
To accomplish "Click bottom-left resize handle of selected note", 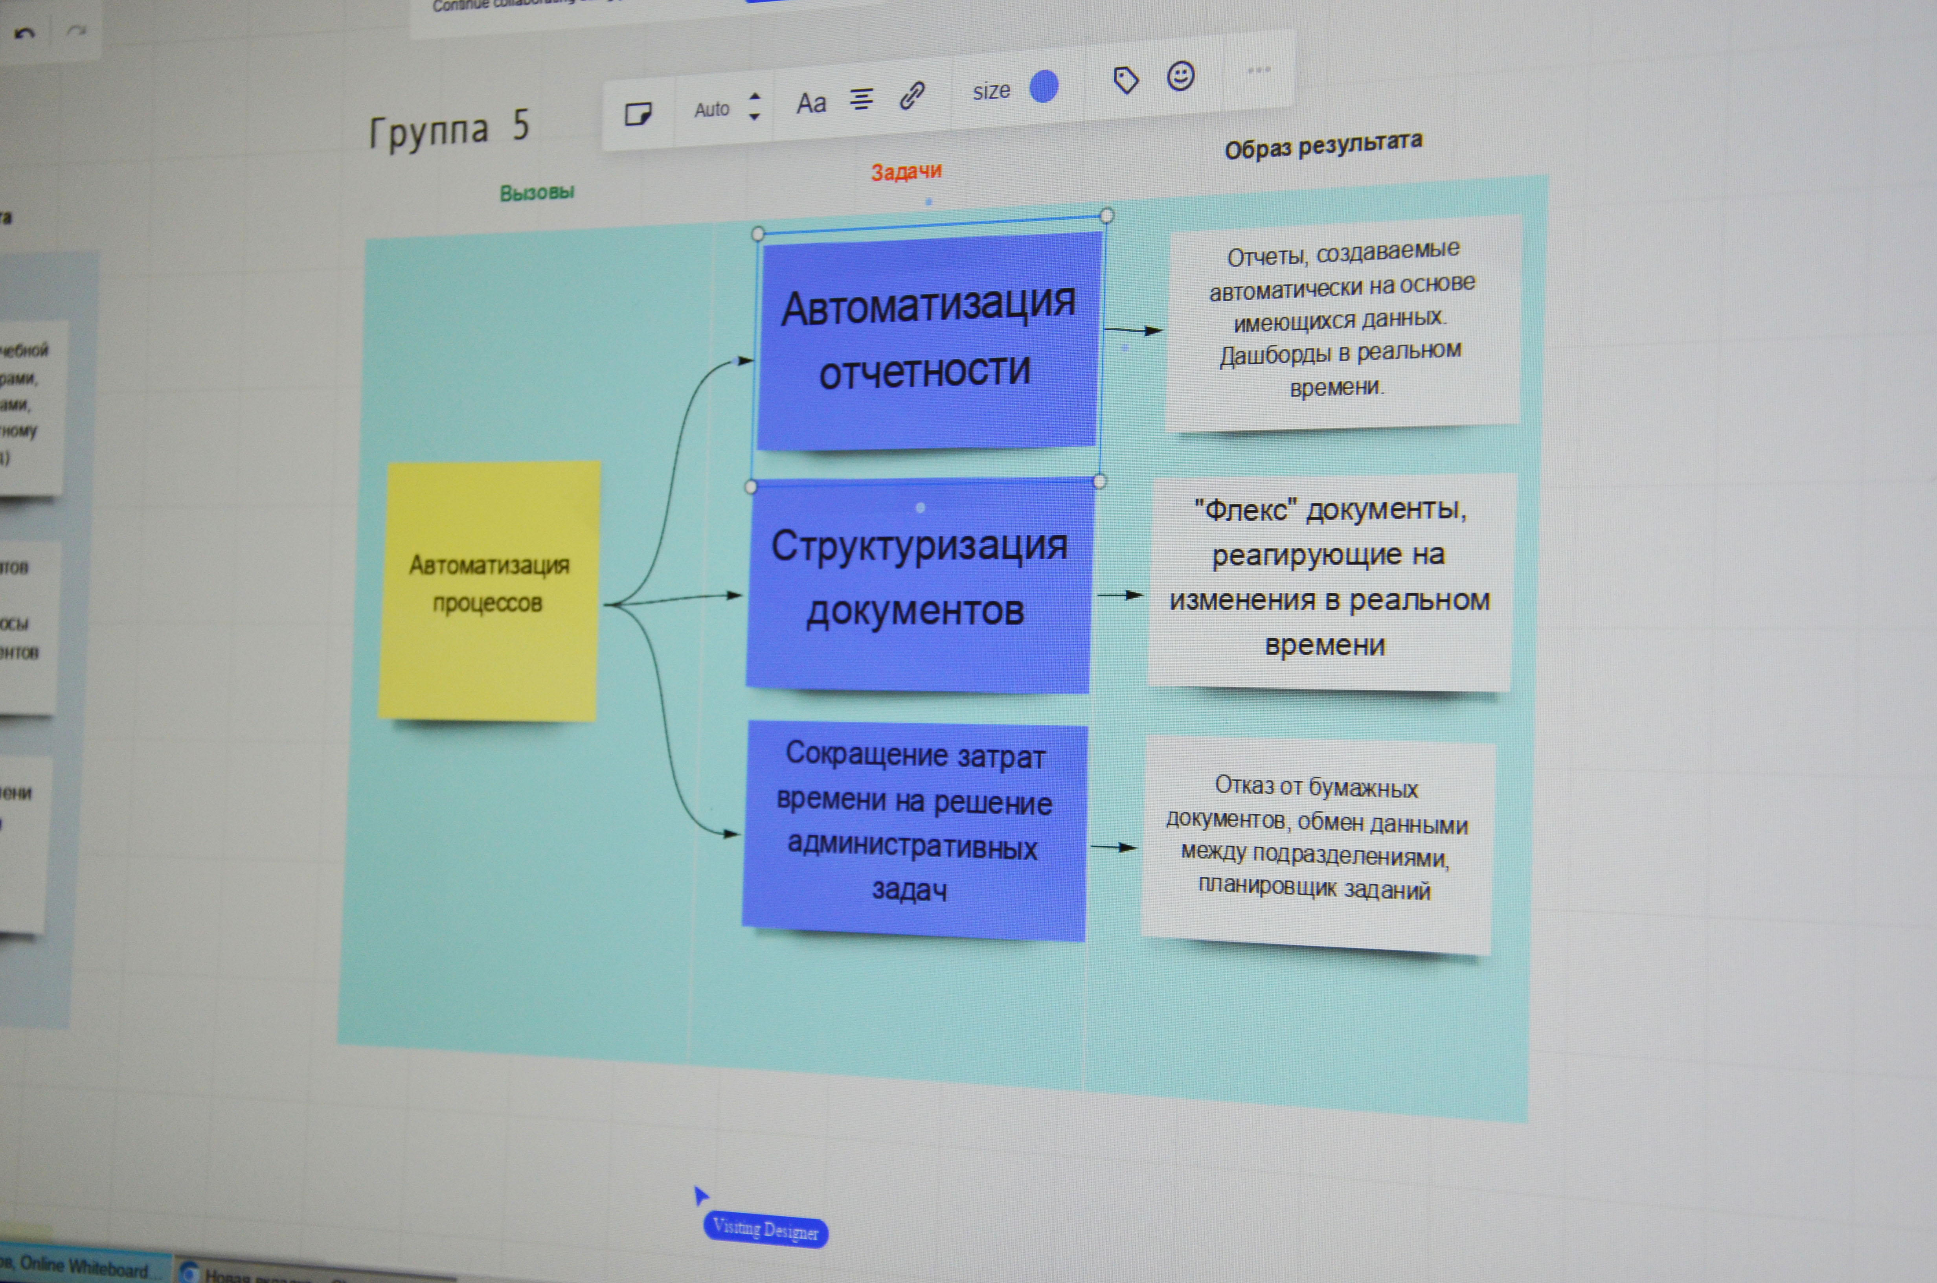I will pyautogui.click(x=751, y=487).
